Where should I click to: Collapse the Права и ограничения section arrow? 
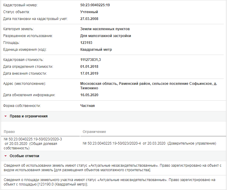click(5, 116)
